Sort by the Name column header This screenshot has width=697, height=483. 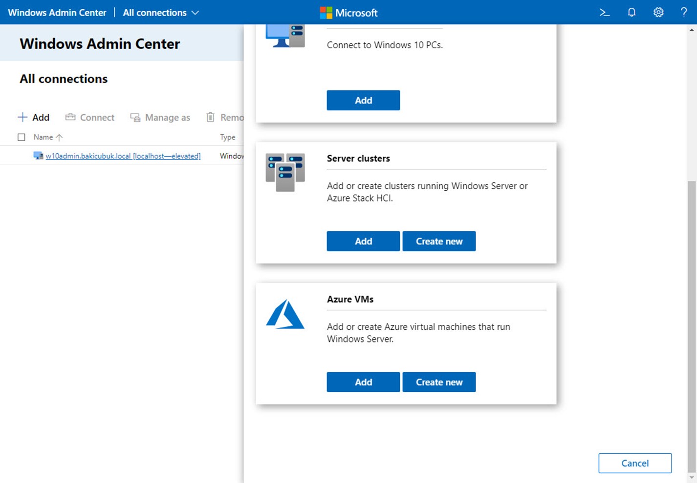tap(48, 137)
